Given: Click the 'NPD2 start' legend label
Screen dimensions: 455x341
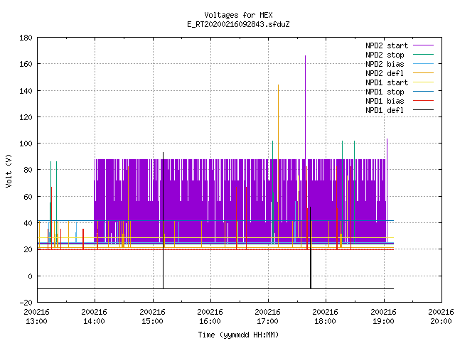Looking at the screenshot, I should click(387, 45).
